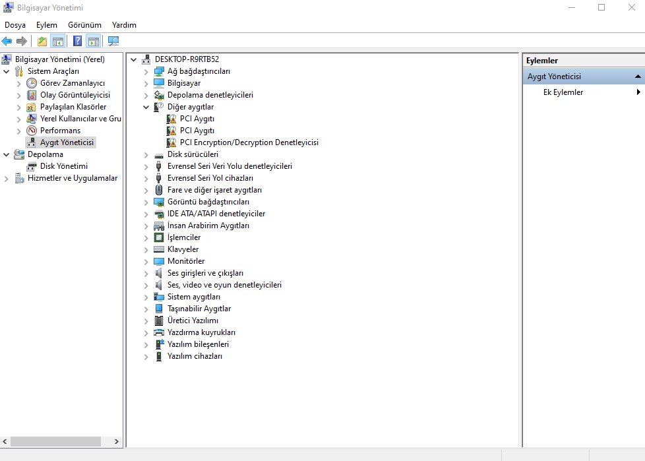Toggle the console tree pane icon

pos(58,40)
